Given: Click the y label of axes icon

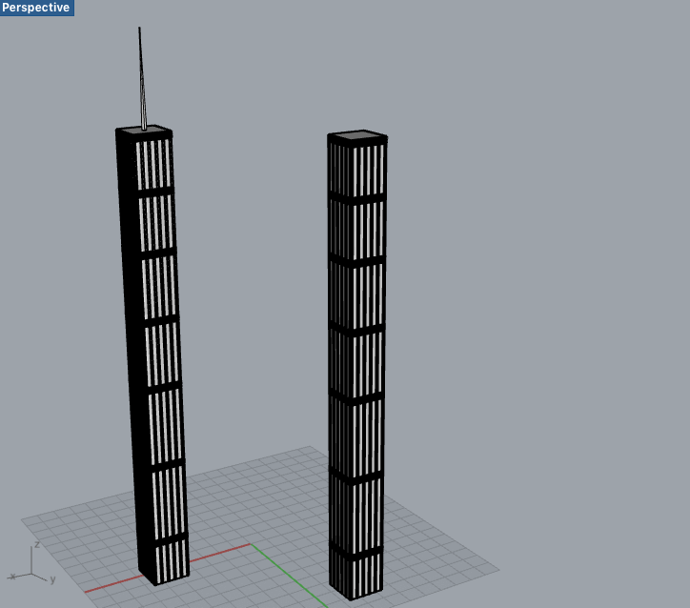Looking at the screenshot, I should tap(52, 578).
